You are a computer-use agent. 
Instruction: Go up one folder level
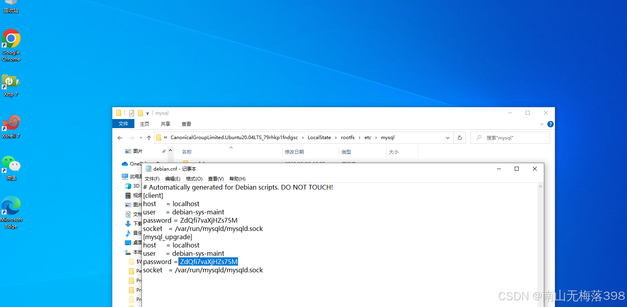149,138
